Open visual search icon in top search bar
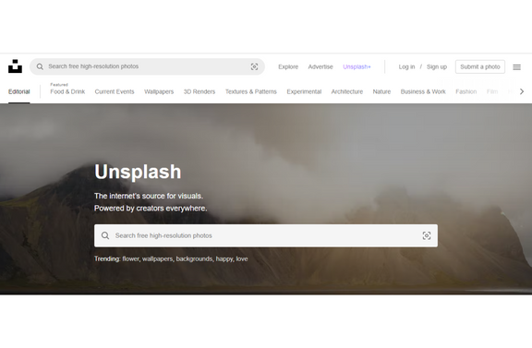 [x=254, y=66]
